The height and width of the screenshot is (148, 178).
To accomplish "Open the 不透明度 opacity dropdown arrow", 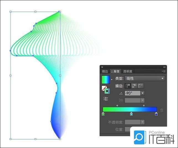I will click(143, 122).
